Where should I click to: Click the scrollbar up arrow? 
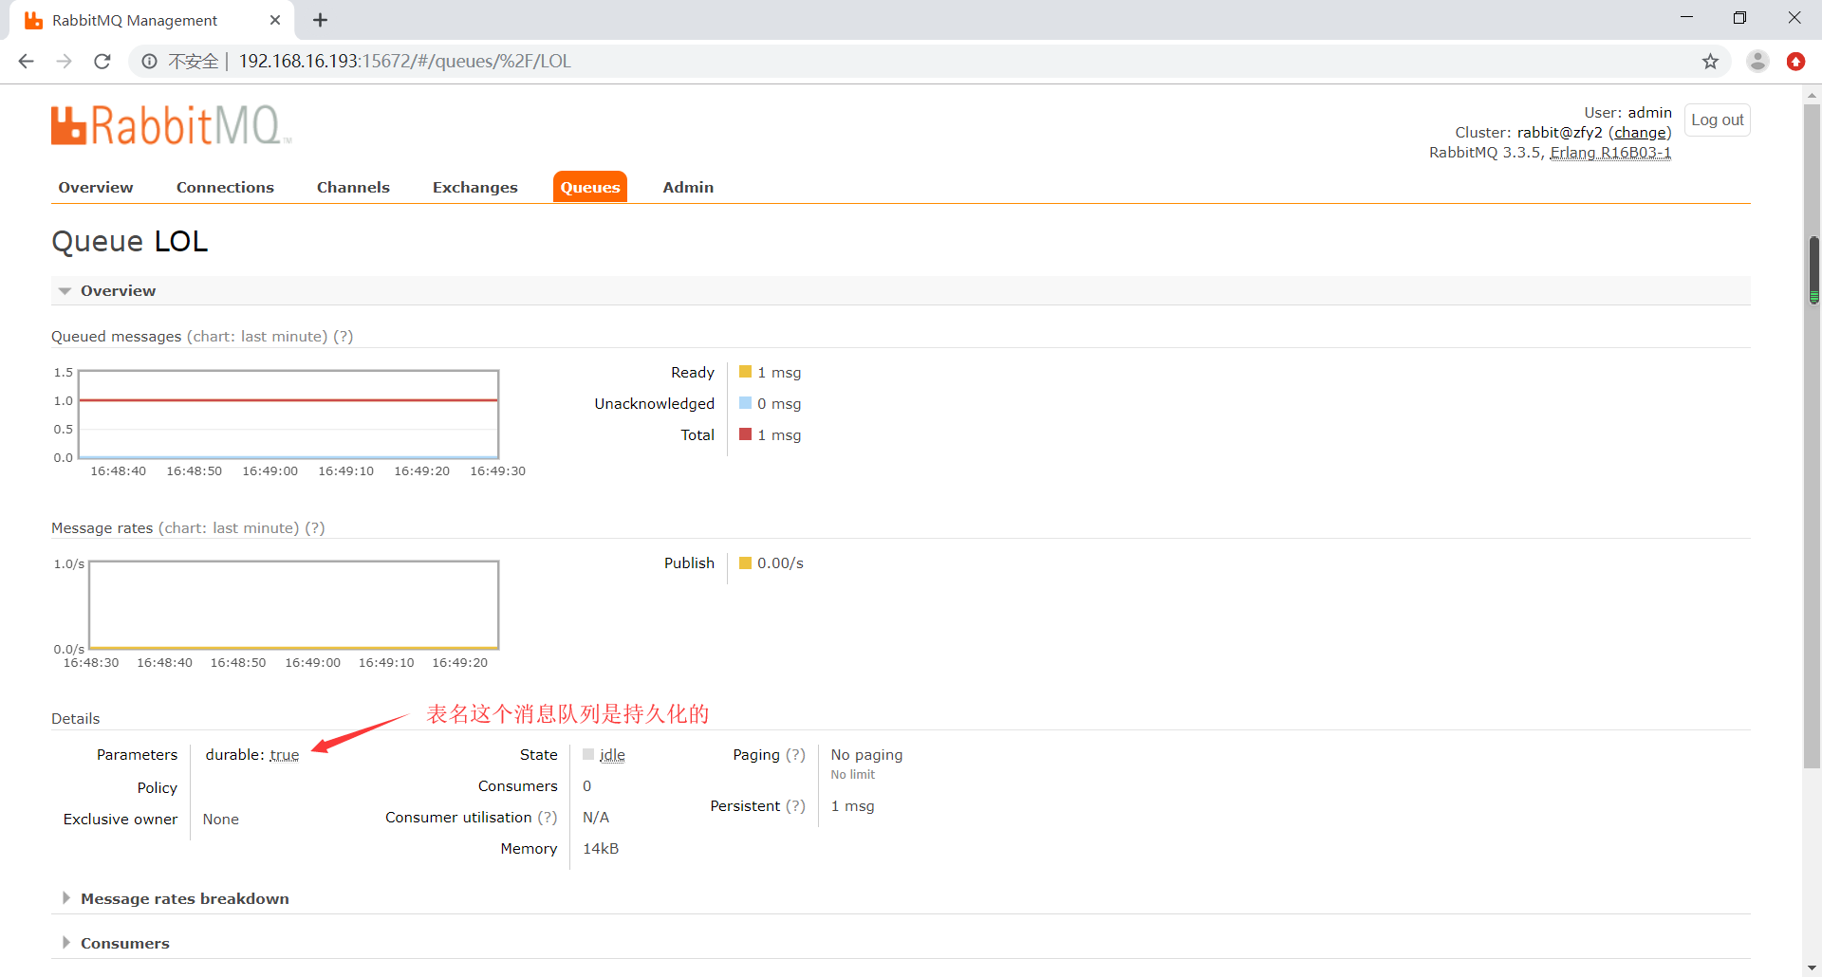pyautogui.click(x=1813, y=95)
